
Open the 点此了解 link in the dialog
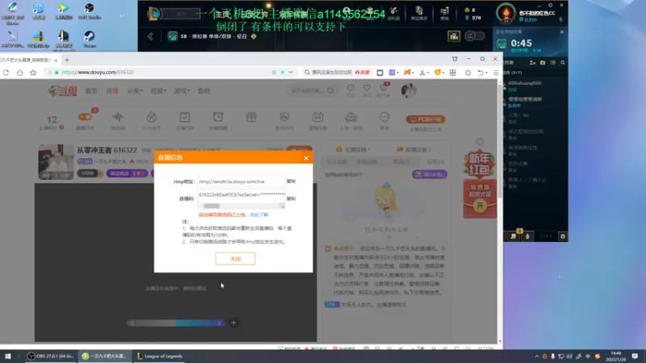coord(258,215)
